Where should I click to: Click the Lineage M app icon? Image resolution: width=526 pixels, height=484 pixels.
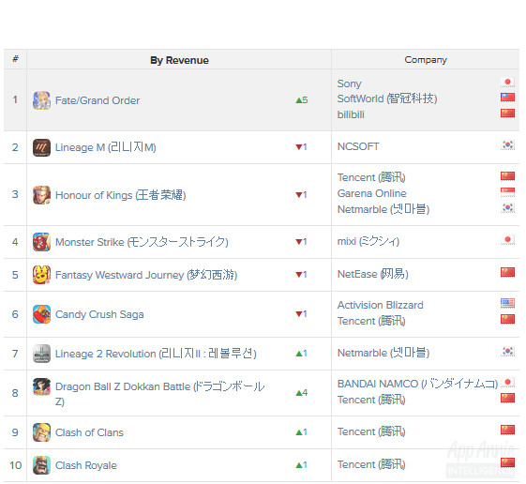[41, 147]
